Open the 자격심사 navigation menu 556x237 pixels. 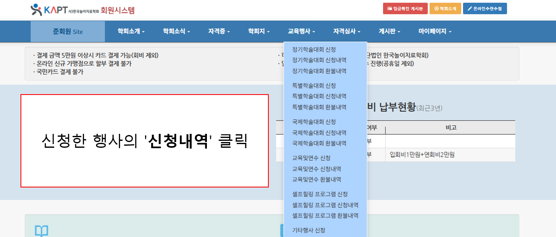(347, 31)
